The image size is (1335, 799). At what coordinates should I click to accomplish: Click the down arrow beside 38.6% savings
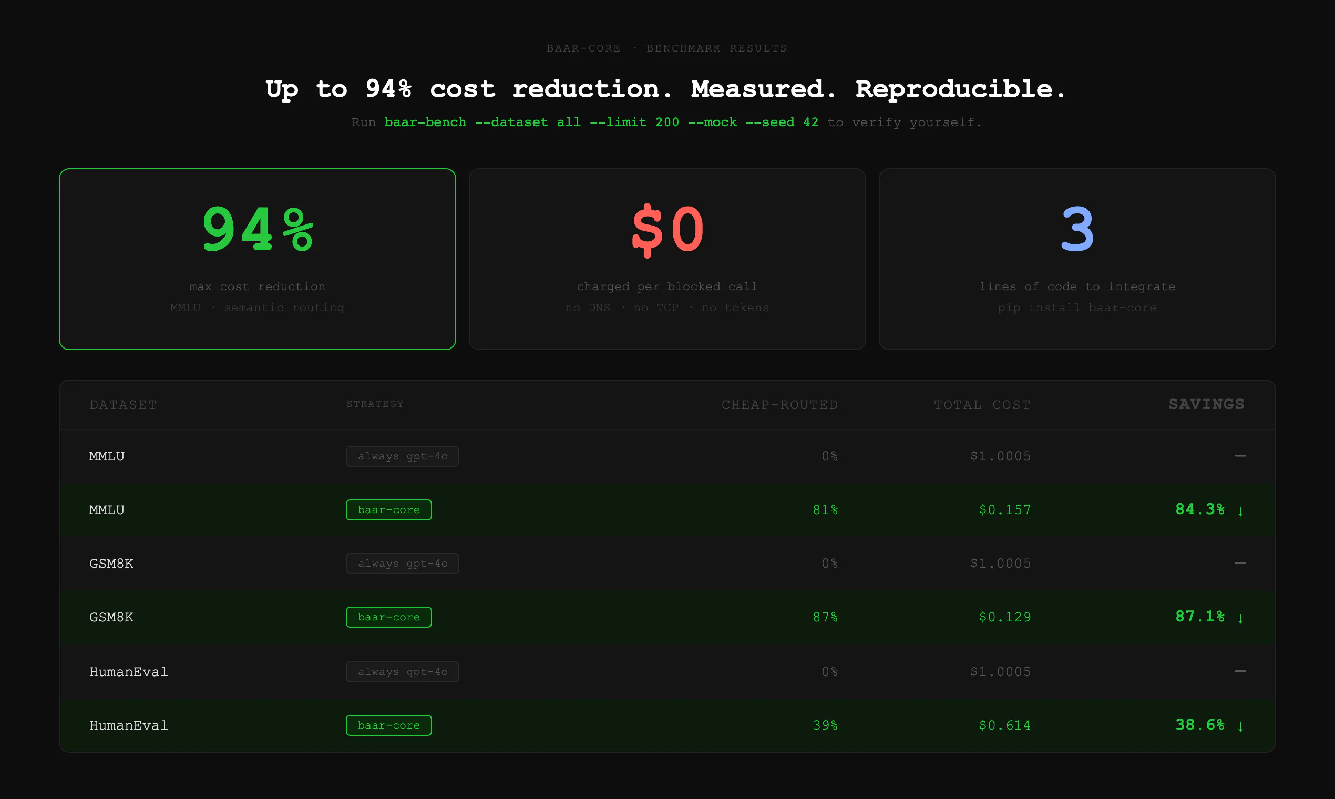(x=1240, y=726)
